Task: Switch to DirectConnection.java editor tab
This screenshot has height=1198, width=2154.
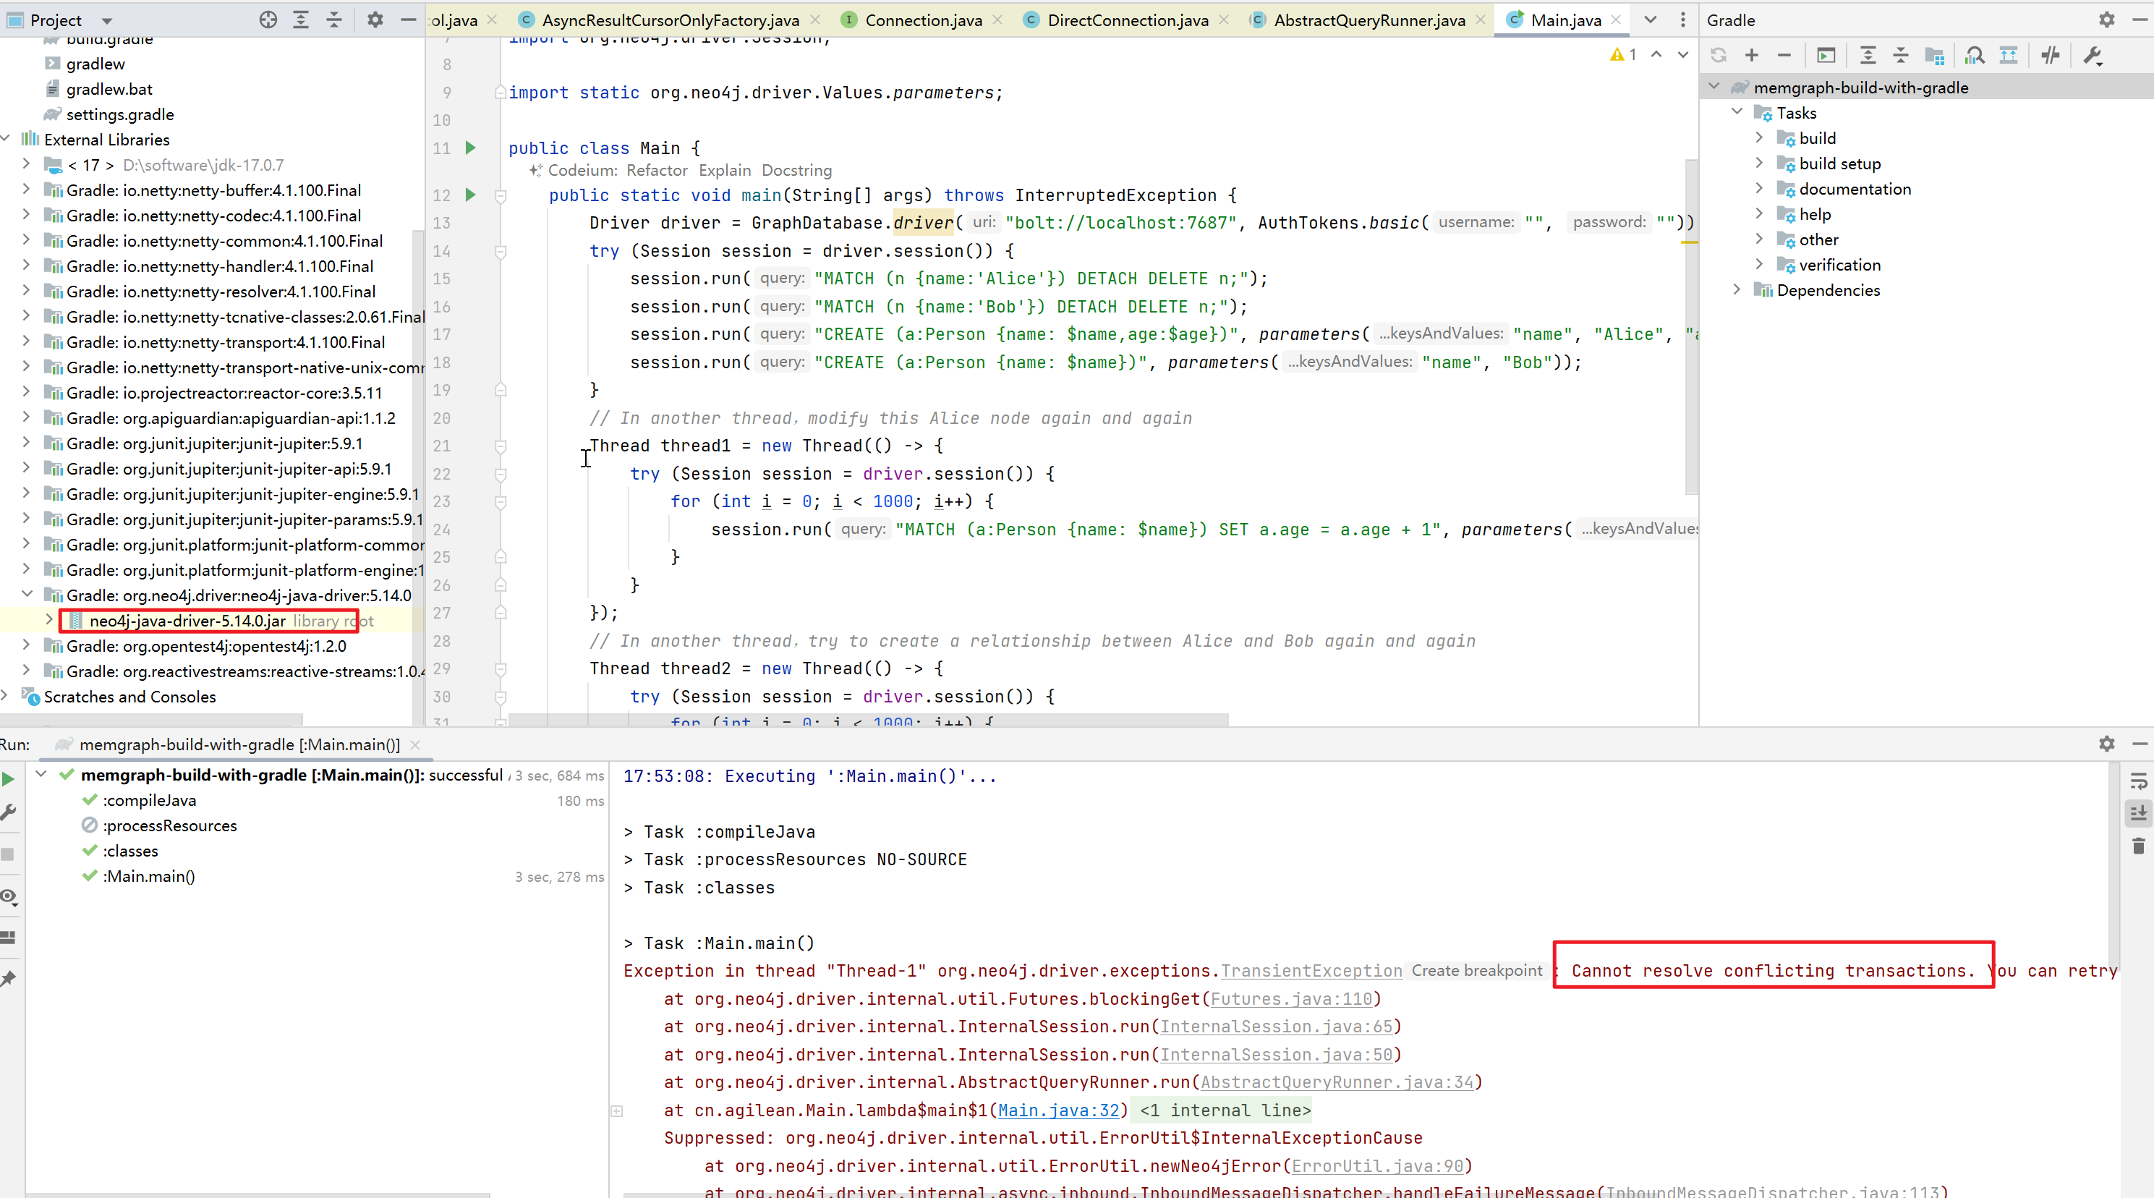Action: point(1127,20)
